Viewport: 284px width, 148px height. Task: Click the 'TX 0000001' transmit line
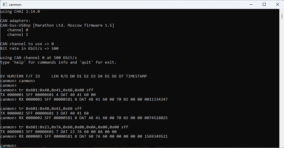coord(48,95)
